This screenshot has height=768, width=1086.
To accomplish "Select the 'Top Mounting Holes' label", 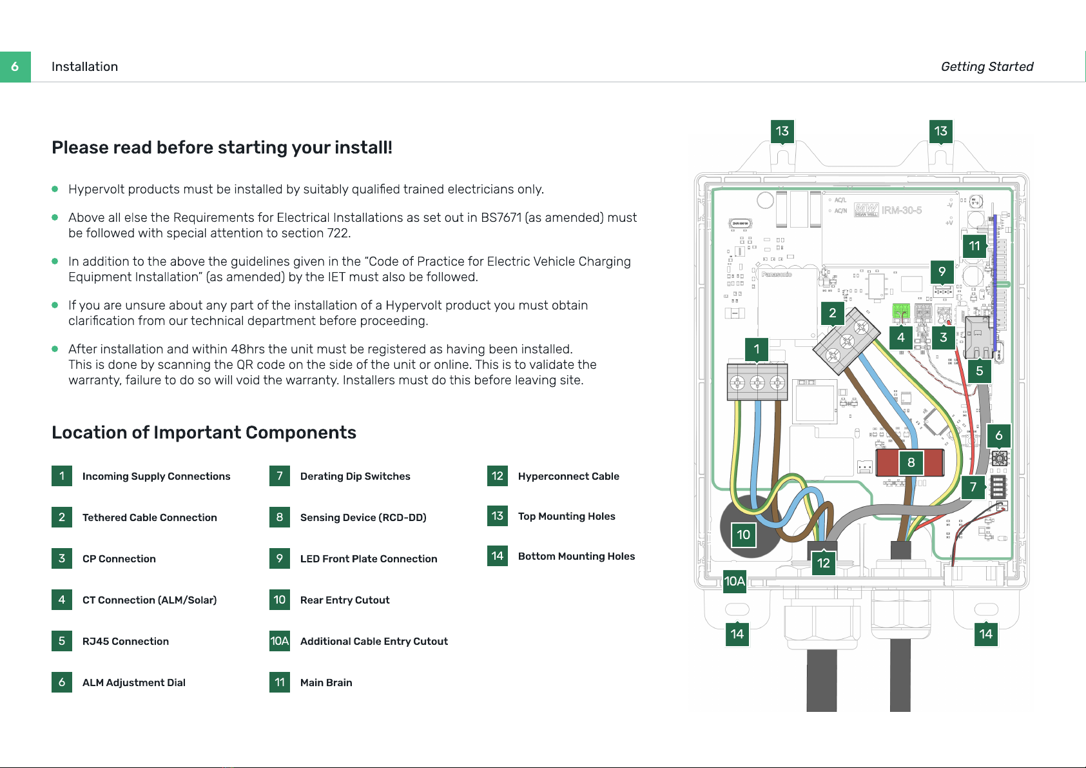I will [x=567, y=516].
